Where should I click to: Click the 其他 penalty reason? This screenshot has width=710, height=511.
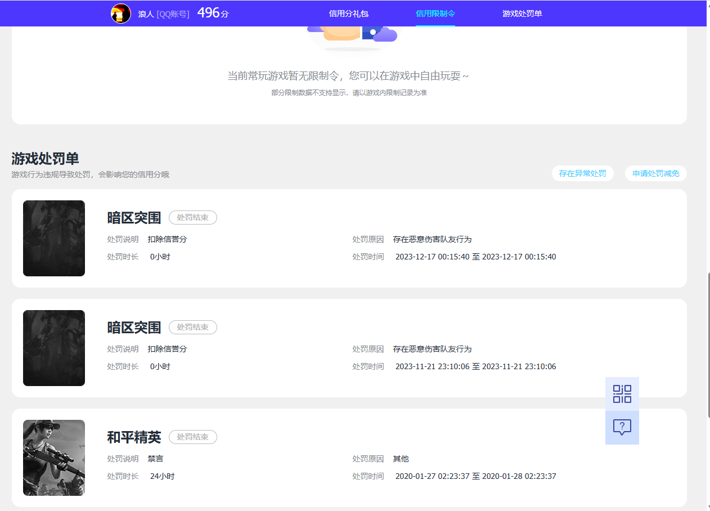coord(401,459)
